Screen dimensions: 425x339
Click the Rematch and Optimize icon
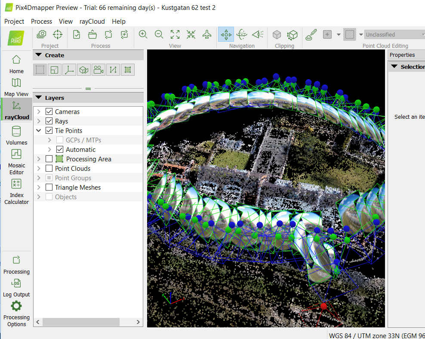point(124,34)
